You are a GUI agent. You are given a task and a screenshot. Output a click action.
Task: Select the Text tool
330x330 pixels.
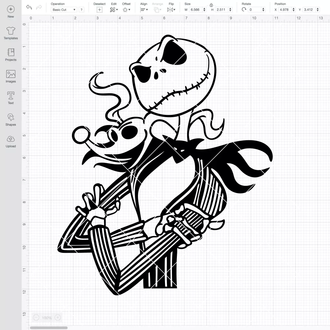tap(11, 98)
